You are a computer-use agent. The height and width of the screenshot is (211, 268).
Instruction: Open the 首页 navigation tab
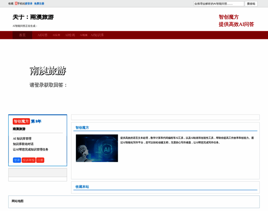(22, 35)
